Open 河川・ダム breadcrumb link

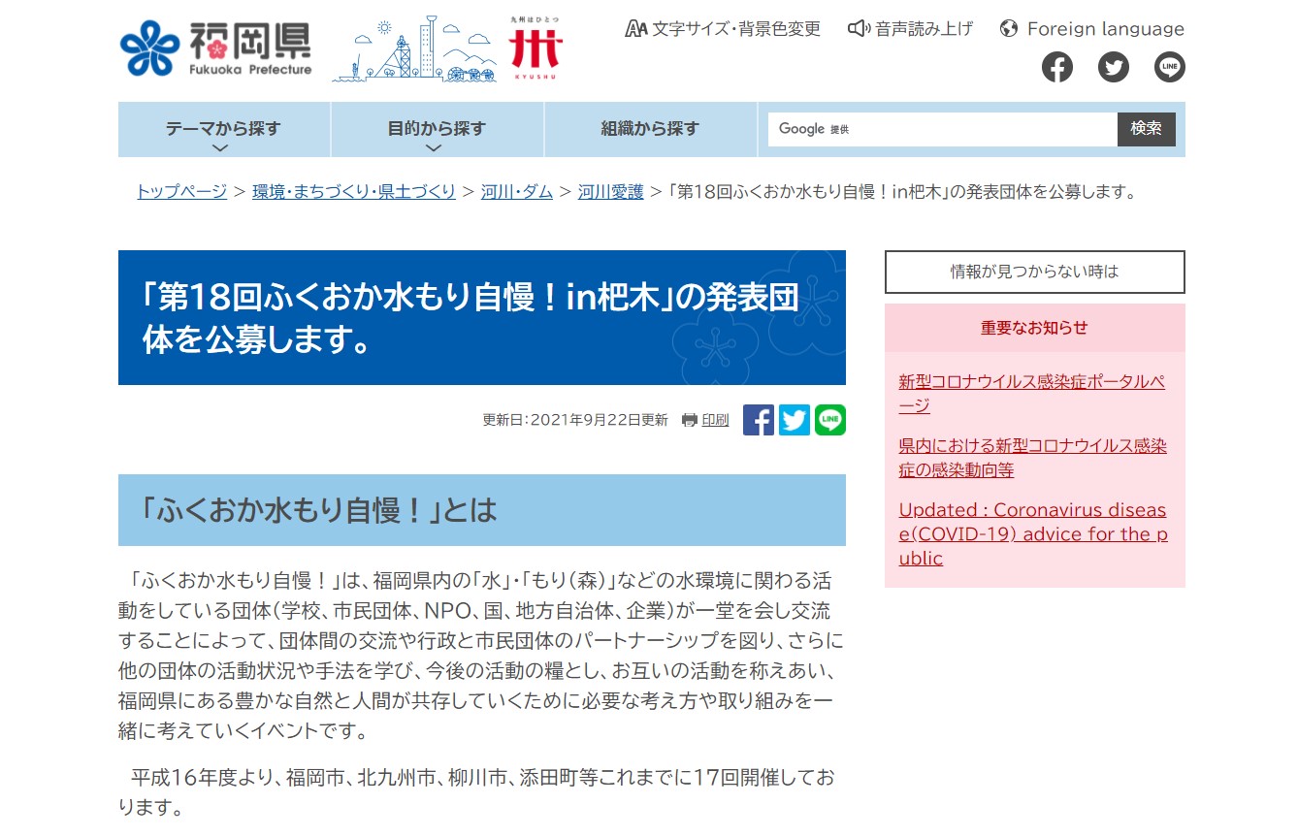coord(516,192)
